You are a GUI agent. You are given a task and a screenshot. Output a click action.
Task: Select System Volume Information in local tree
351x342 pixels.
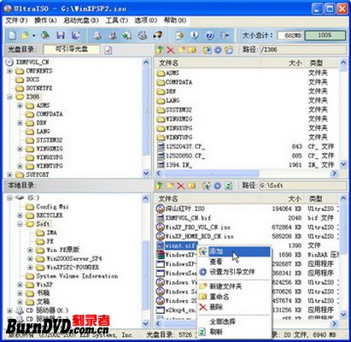tap(72, 276)
